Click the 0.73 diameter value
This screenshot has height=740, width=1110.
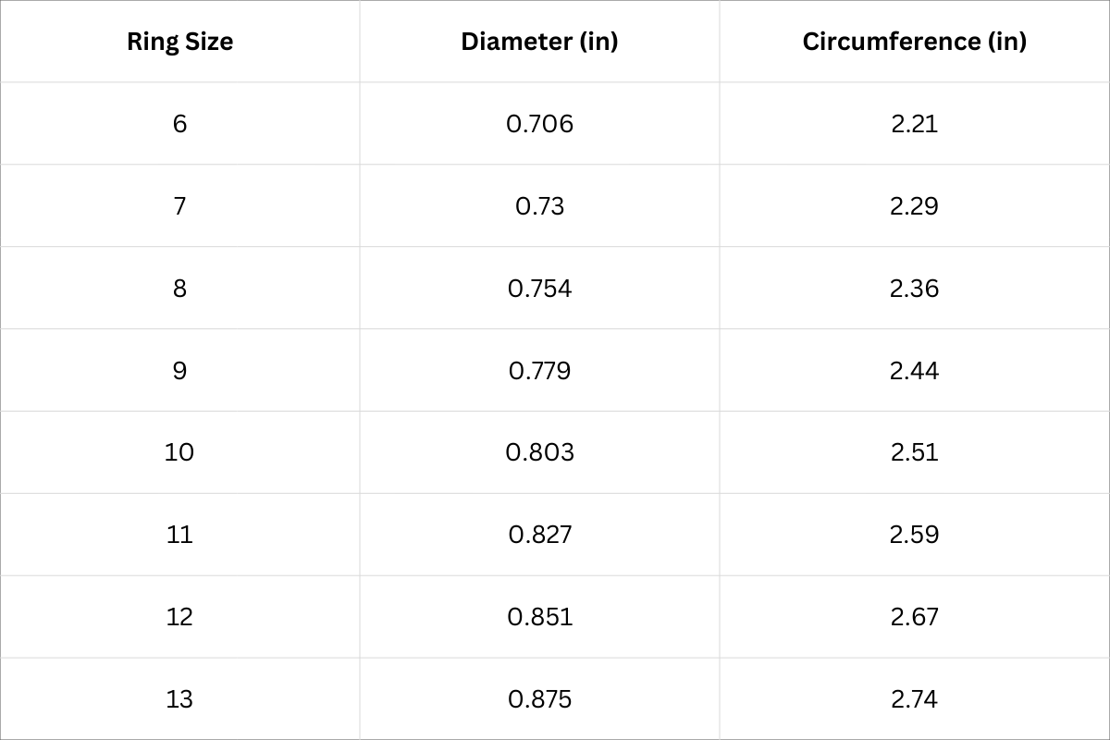tap(539, 206)
